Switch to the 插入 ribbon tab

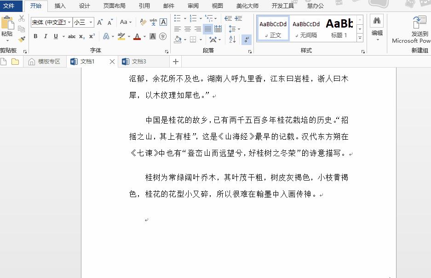[x=61, y=6]
